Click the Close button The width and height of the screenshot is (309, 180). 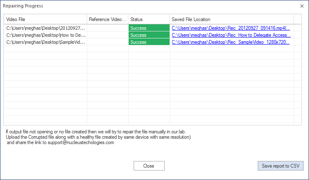point(149,166)
